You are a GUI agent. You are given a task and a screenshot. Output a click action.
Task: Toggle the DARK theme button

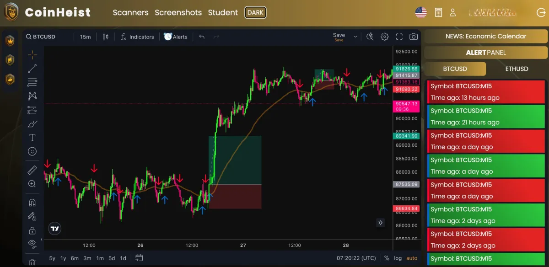point(255,12)
